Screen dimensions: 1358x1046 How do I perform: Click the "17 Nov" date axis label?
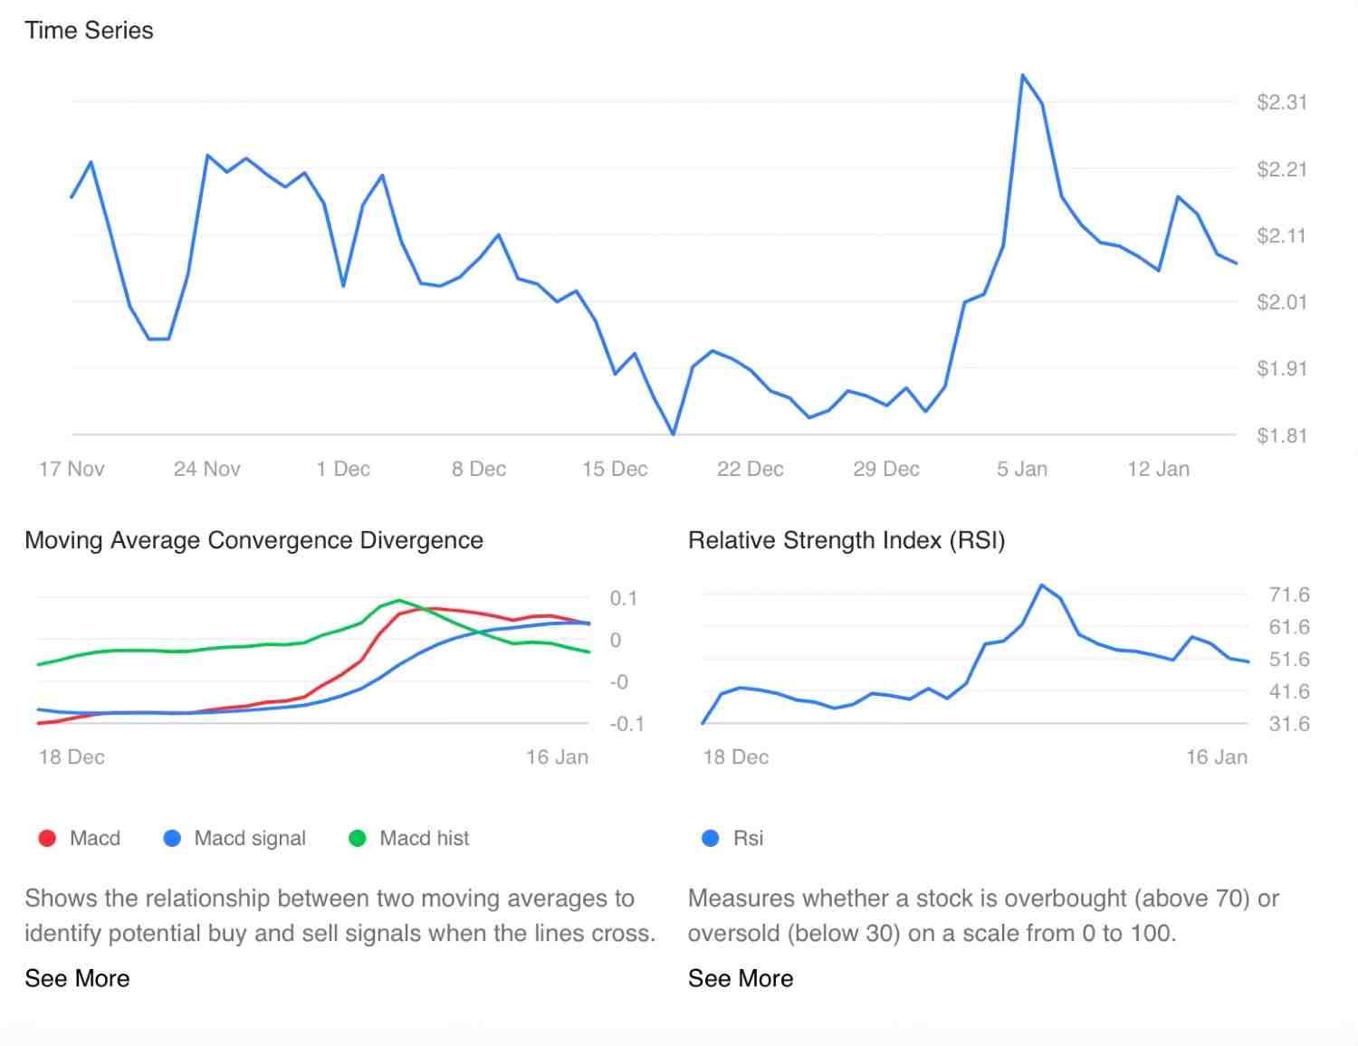pos(72,469)
